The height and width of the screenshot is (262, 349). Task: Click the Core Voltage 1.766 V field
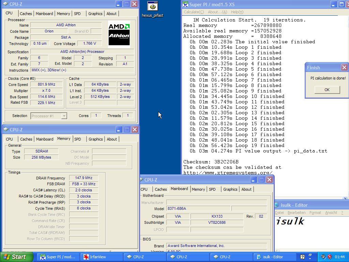(90, 43)
